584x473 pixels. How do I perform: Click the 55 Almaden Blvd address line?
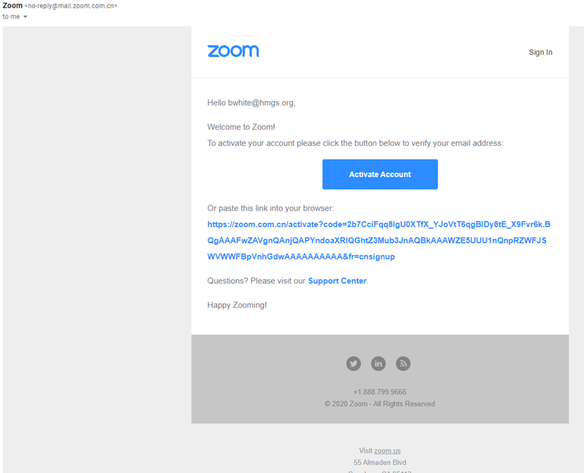tap(380, 463)
